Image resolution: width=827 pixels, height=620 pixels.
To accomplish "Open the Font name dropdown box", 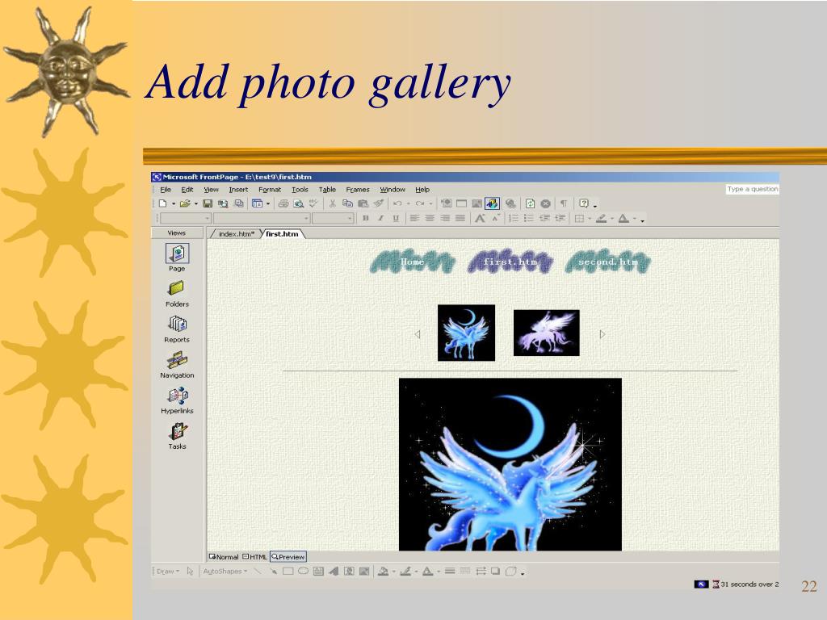I will pos(262,218).
